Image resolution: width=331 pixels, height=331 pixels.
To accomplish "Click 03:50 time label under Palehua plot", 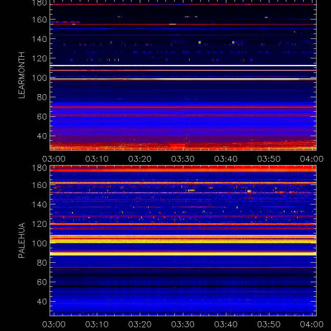I will click(x=269, y=324).
